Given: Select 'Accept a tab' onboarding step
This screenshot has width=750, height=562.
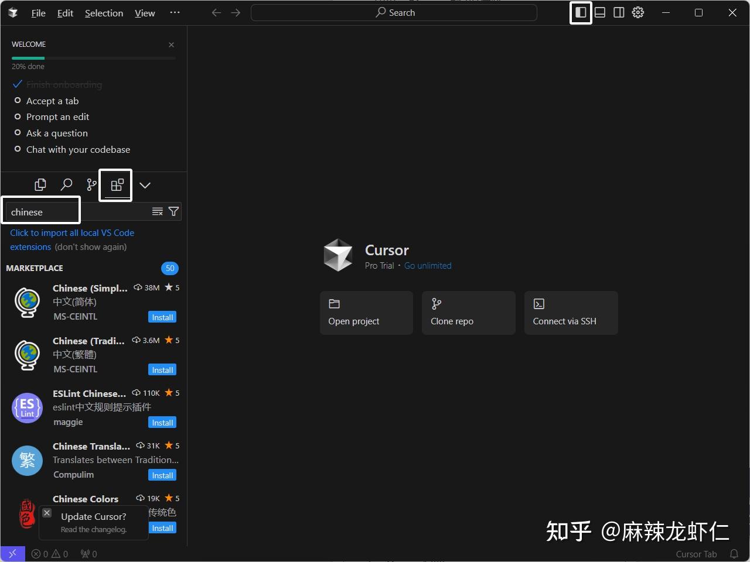Looking at the screenshot, I should (52, 101).
